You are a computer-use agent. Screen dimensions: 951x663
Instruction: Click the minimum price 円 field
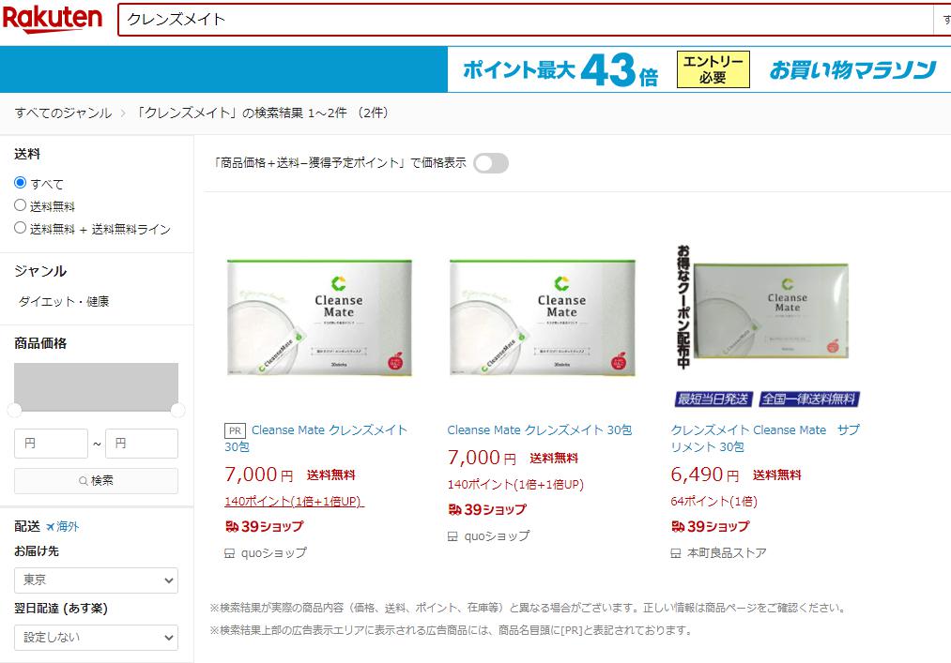[x=51, y=444]
